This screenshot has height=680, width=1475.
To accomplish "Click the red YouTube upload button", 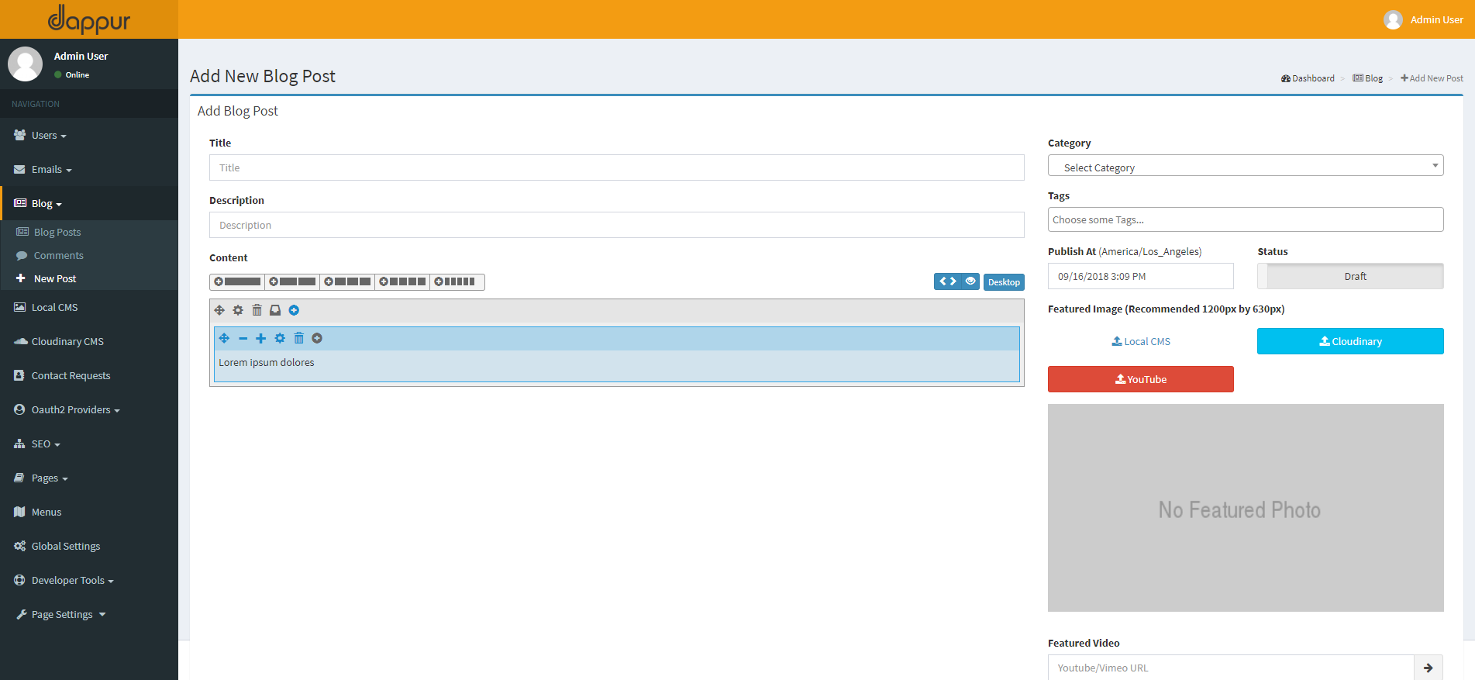I will (x=1140, y=379).
